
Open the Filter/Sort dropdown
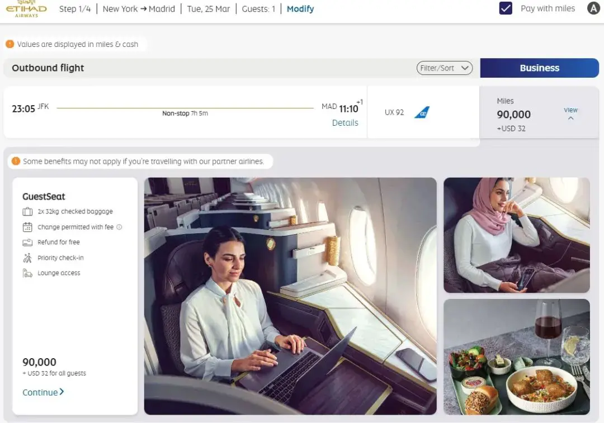(445, 68)
